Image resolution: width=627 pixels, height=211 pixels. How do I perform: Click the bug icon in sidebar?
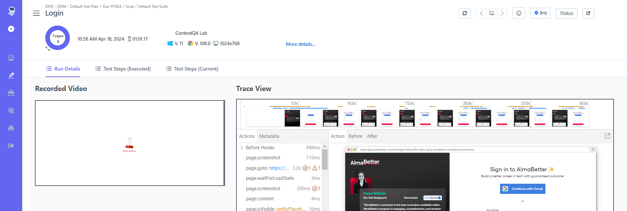point(11,128)
